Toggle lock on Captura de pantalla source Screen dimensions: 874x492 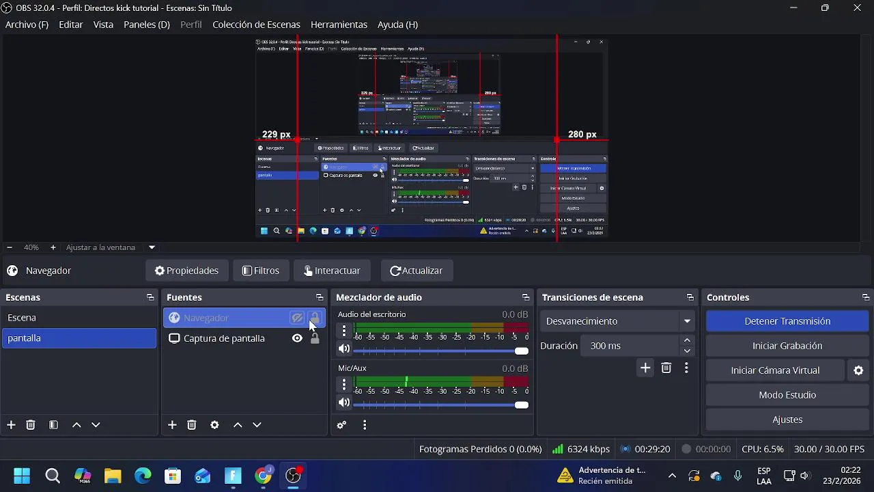click(x=315, y=338)
